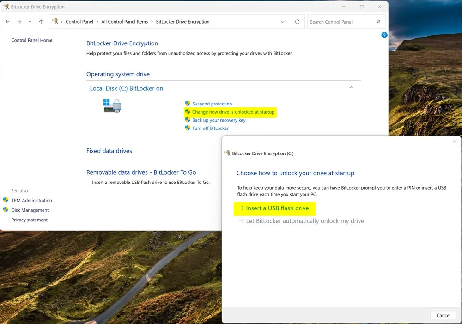462x324 pixels.
Task: Open Control Panel Home link
Action: pos(32,40)
